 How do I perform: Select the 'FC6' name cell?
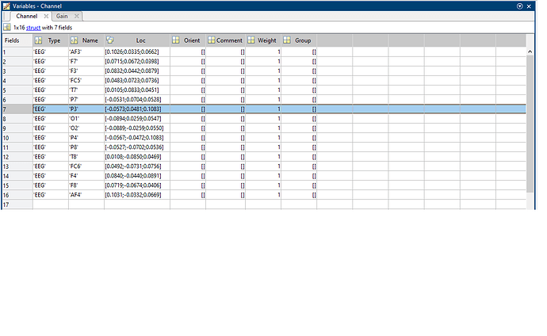coord(86,166)
